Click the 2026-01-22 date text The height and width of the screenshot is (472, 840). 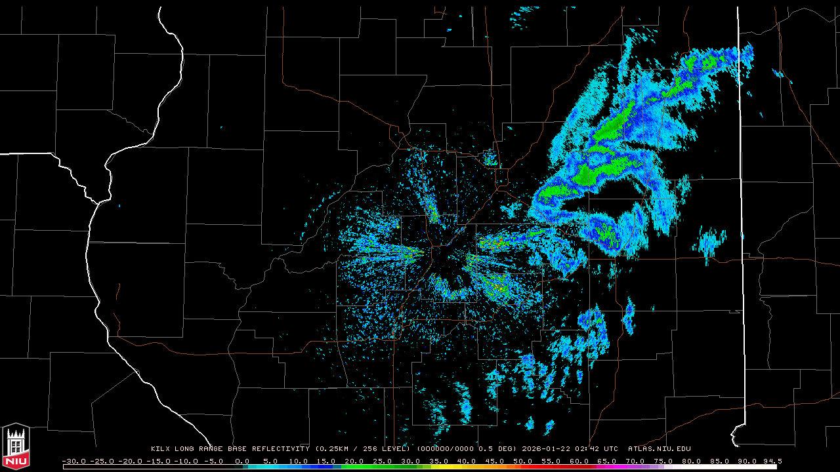pos(545,449)
